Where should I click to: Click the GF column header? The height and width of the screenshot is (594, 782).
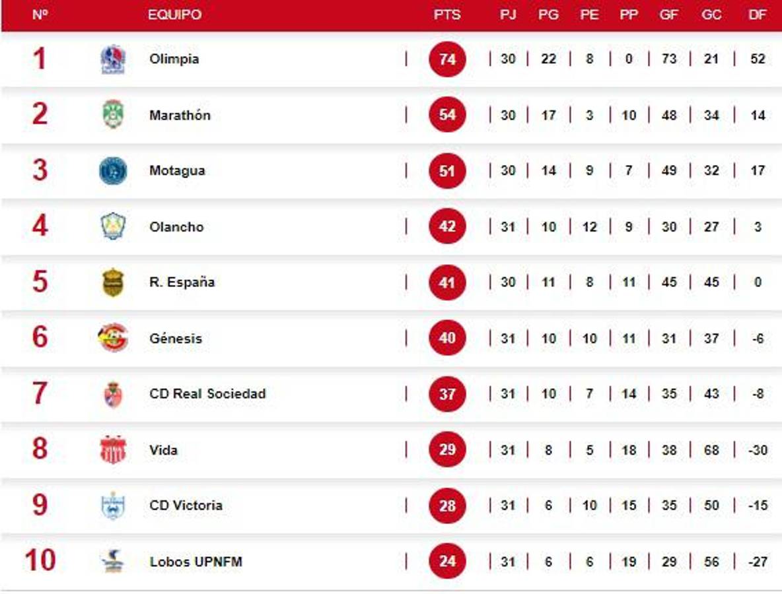click(x=668, y=15)
